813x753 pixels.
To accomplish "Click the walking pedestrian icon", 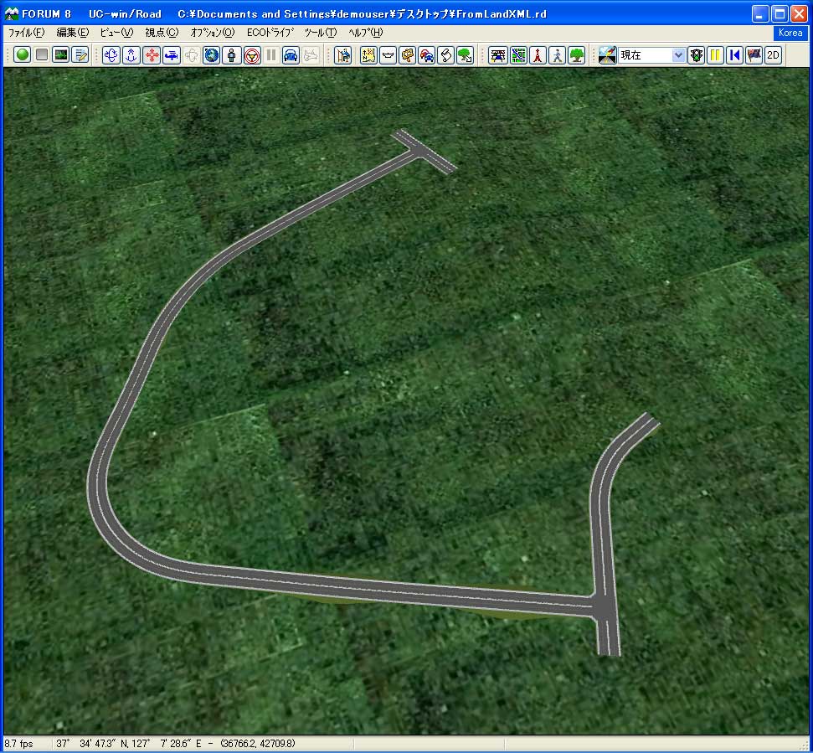I will pyautogui.click(x=557, y=55).
